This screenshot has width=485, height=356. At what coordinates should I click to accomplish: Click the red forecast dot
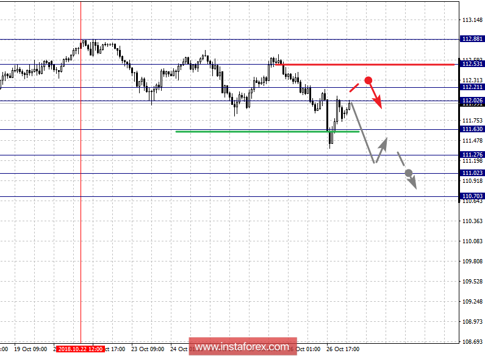[x=368, y=80]
